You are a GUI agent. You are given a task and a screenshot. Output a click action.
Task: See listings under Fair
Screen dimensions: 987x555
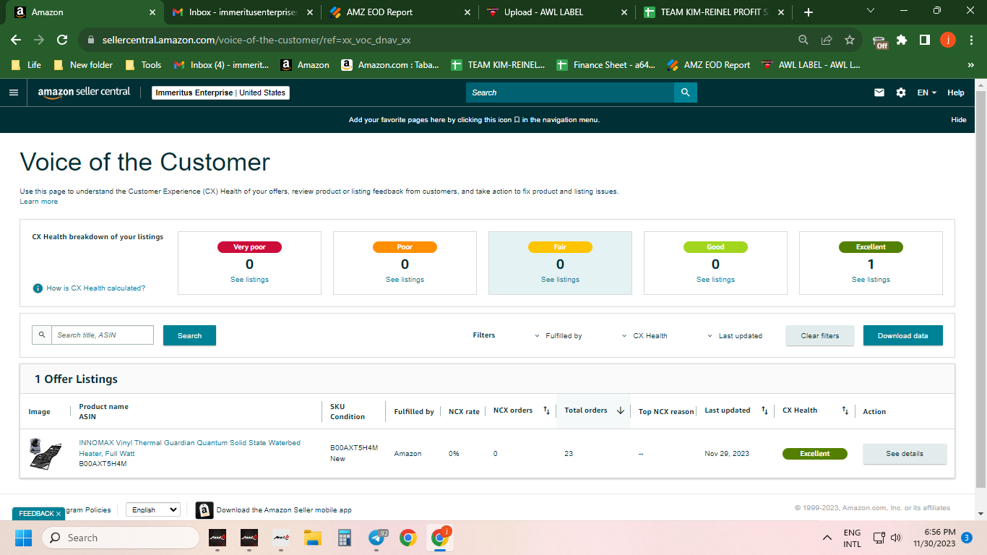[x=560, y=280]
